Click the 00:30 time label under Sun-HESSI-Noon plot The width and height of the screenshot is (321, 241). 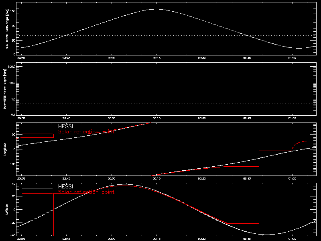[x=202, y=118]
